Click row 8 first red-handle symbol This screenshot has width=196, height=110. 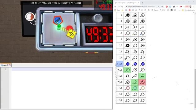(127, 33)
